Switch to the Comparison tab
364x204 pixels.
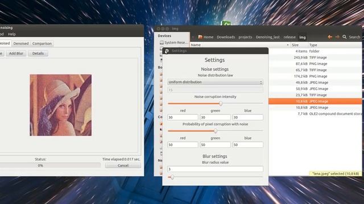coord(42,44)
